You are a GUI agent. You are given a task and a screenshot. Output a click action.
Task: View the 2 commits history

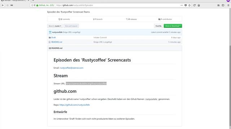(x=64, y=19)
